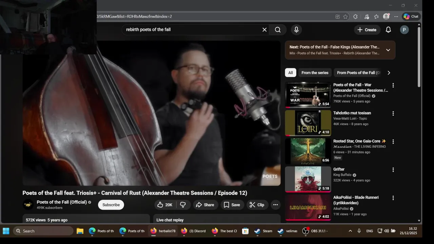
Task: Select the From Poets of the Fall chip
Action: pos(358,73)
